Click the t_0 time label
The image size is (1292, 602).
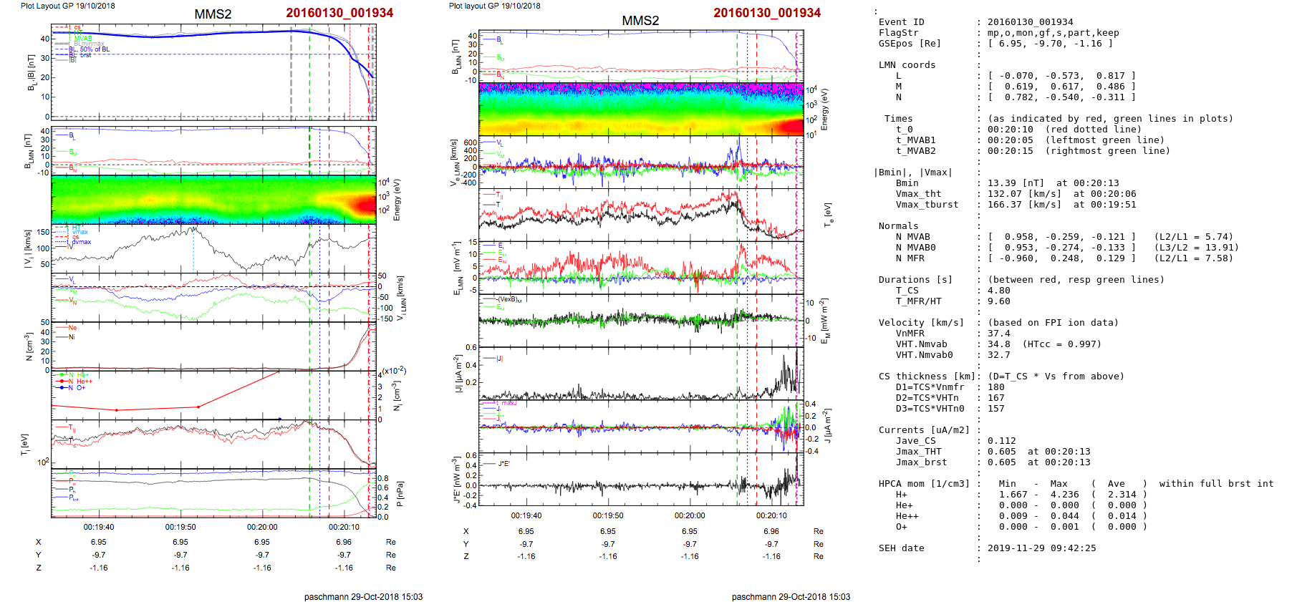pyautogui.click(x=904, y=130)
